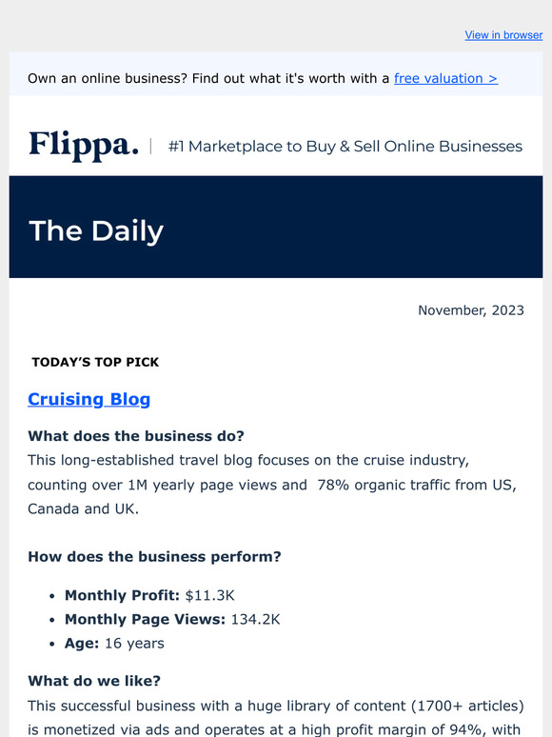Select the Monthly Page Views bullet label

(146, 619)
